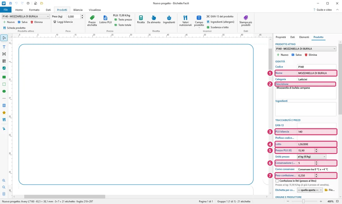
Task: Expand the Prodotto attivo dropdown in the side panel
Action: (306, 49)
